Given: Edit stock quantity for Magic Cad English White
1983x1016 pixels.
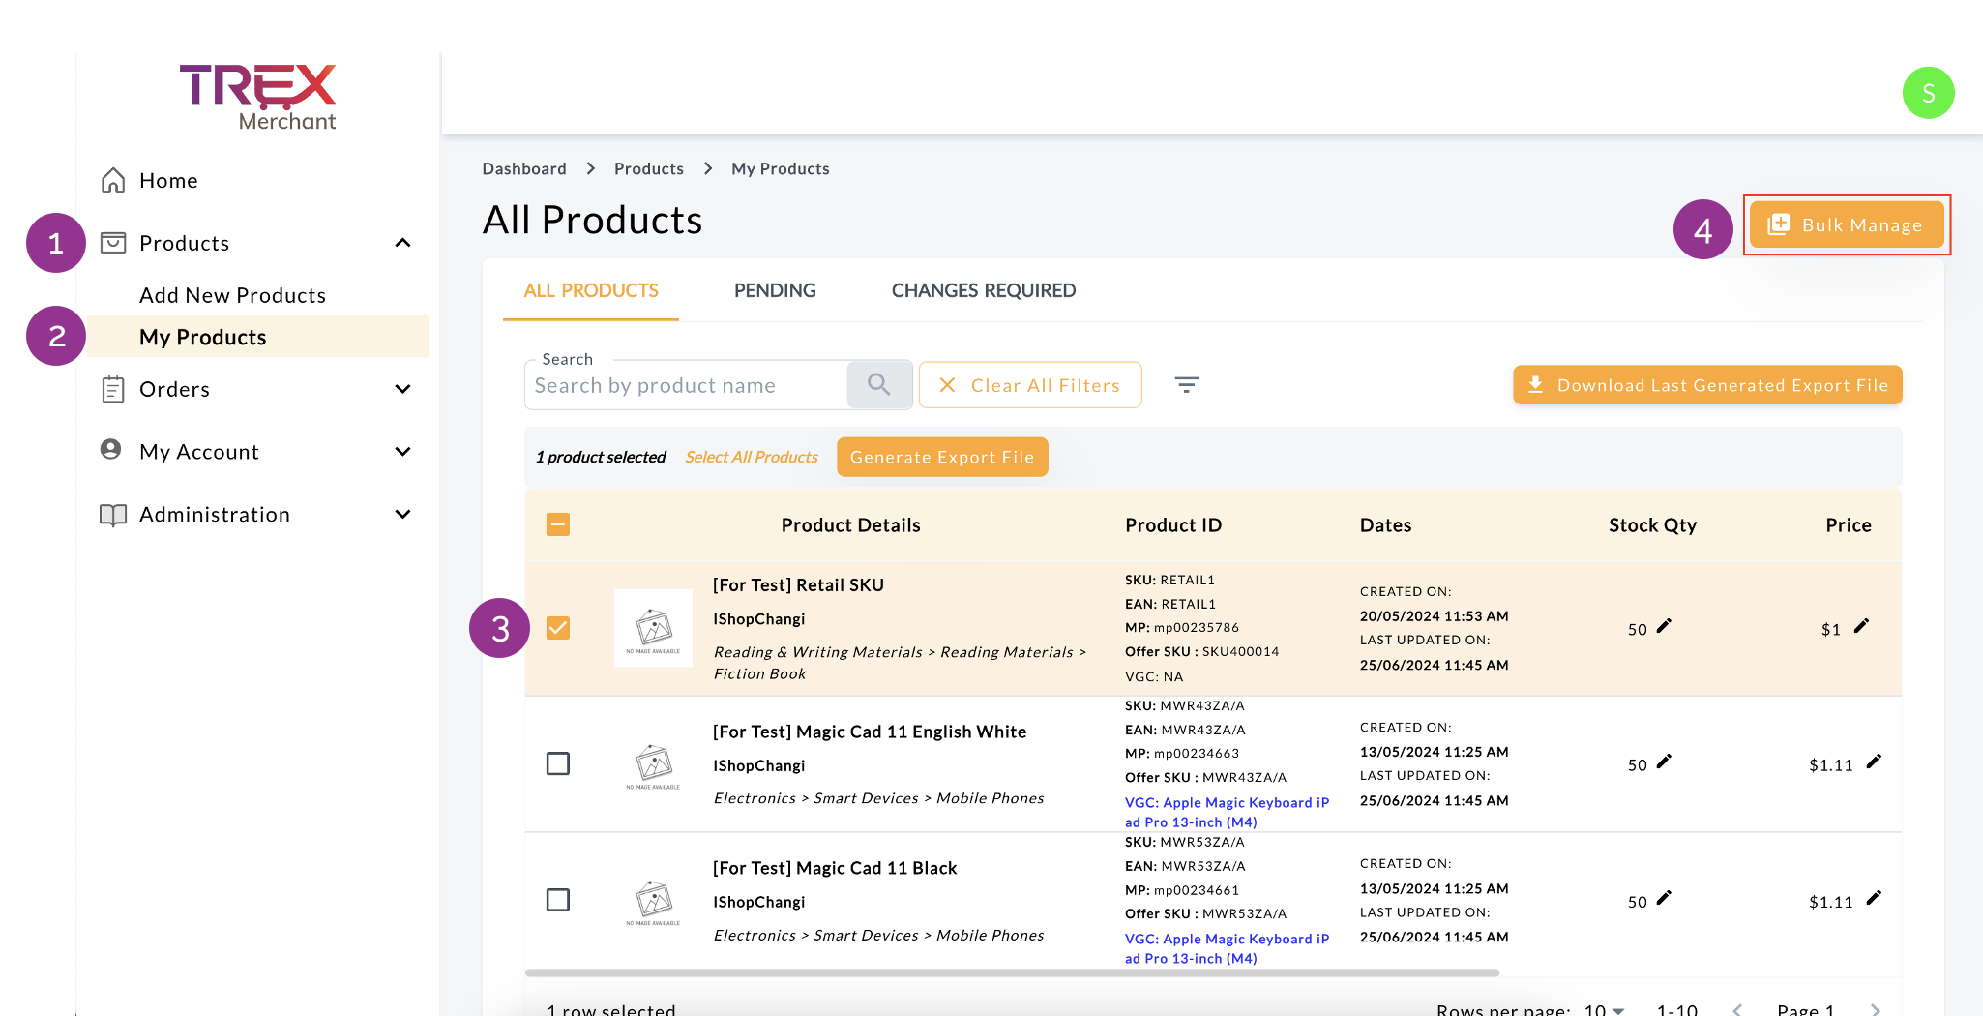Looking at the screenshot, I should (1664, 762).
